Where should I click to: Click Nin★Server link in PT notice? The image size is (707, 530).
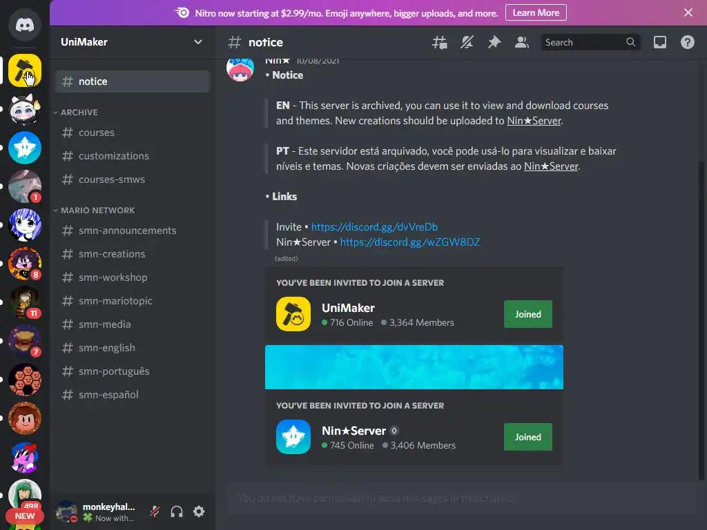point(551,166)
